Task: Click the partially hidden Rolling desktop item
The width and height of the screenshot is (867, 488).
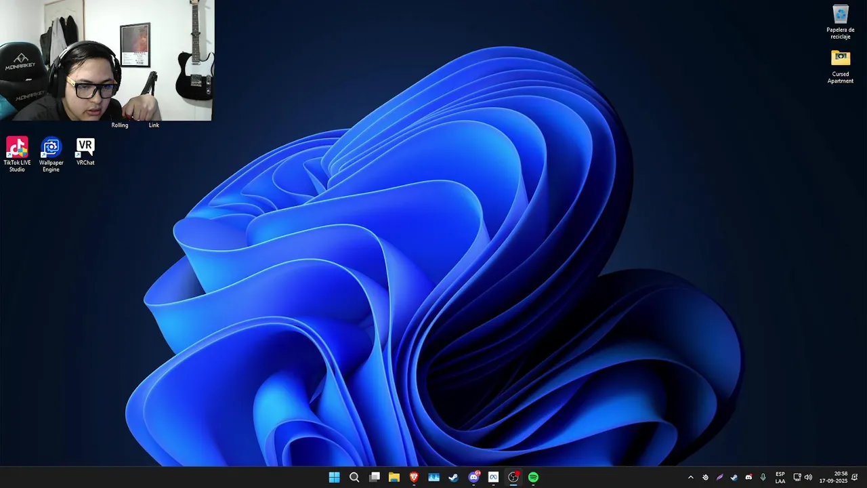Action: click(x=120, y=125)
